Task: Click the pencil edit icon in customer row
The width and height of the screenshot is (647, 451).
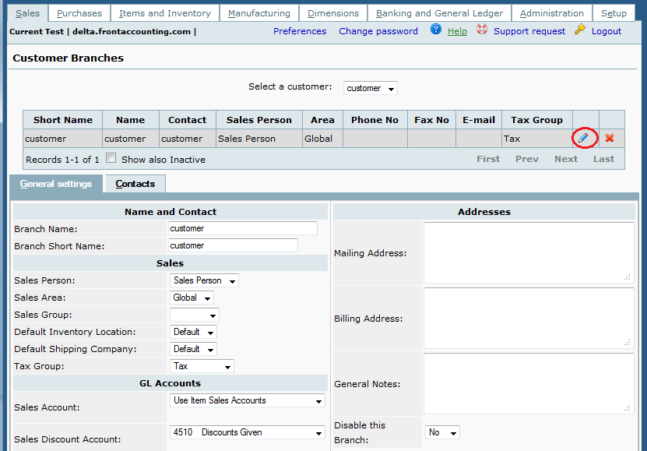Action: (x=583, y=138)
